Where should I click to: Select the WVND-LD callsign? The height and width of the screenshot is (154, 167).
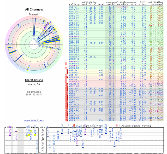point(74,27)
